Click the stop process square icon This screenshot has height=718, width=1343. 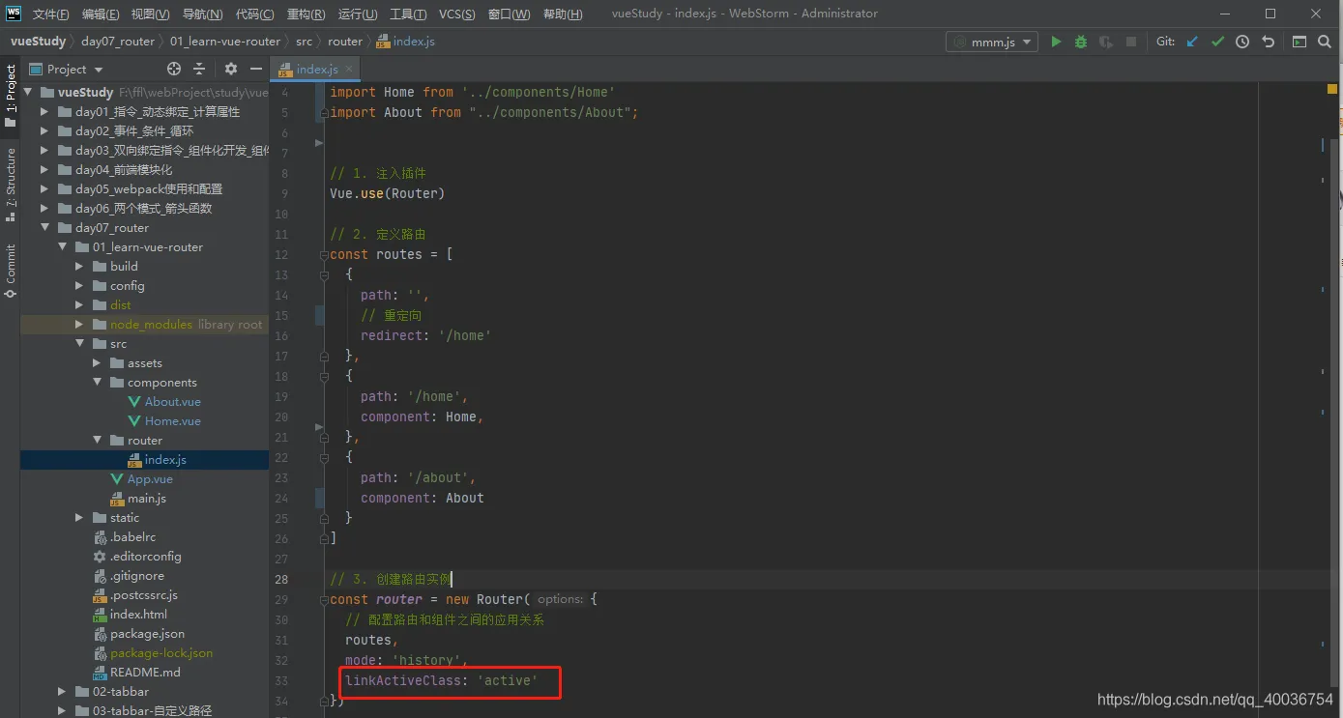pos(1130,42)
